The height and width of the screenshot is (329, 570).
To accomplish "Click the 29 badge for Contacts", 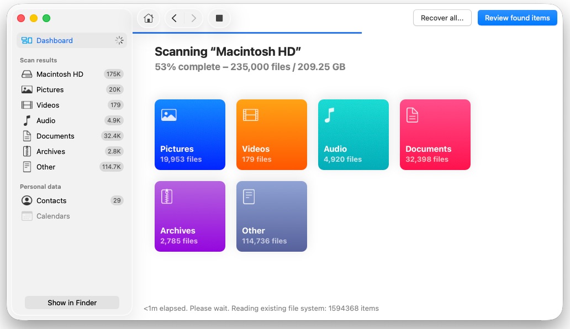I will click(x=117, y=200).
